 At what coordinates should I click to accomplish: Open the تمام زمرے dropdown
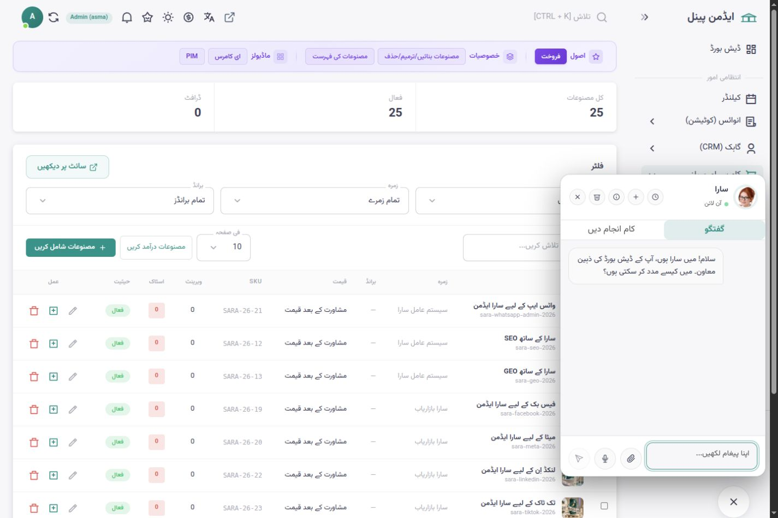(x=314, y=201)
